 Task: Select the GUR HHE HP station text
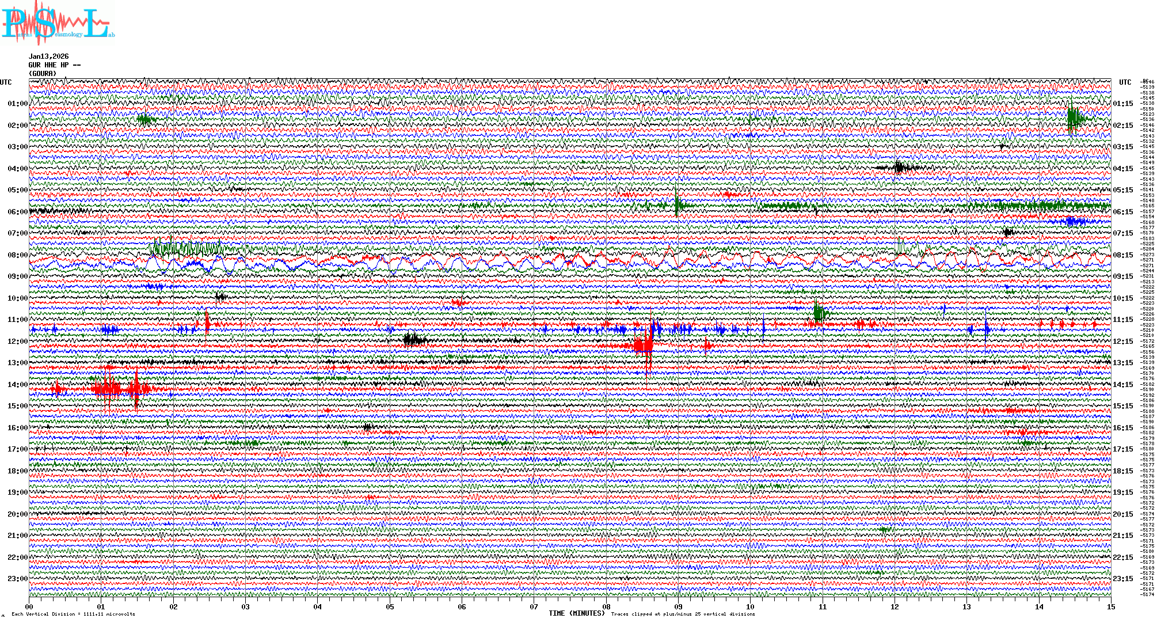[x=55, y=65]
